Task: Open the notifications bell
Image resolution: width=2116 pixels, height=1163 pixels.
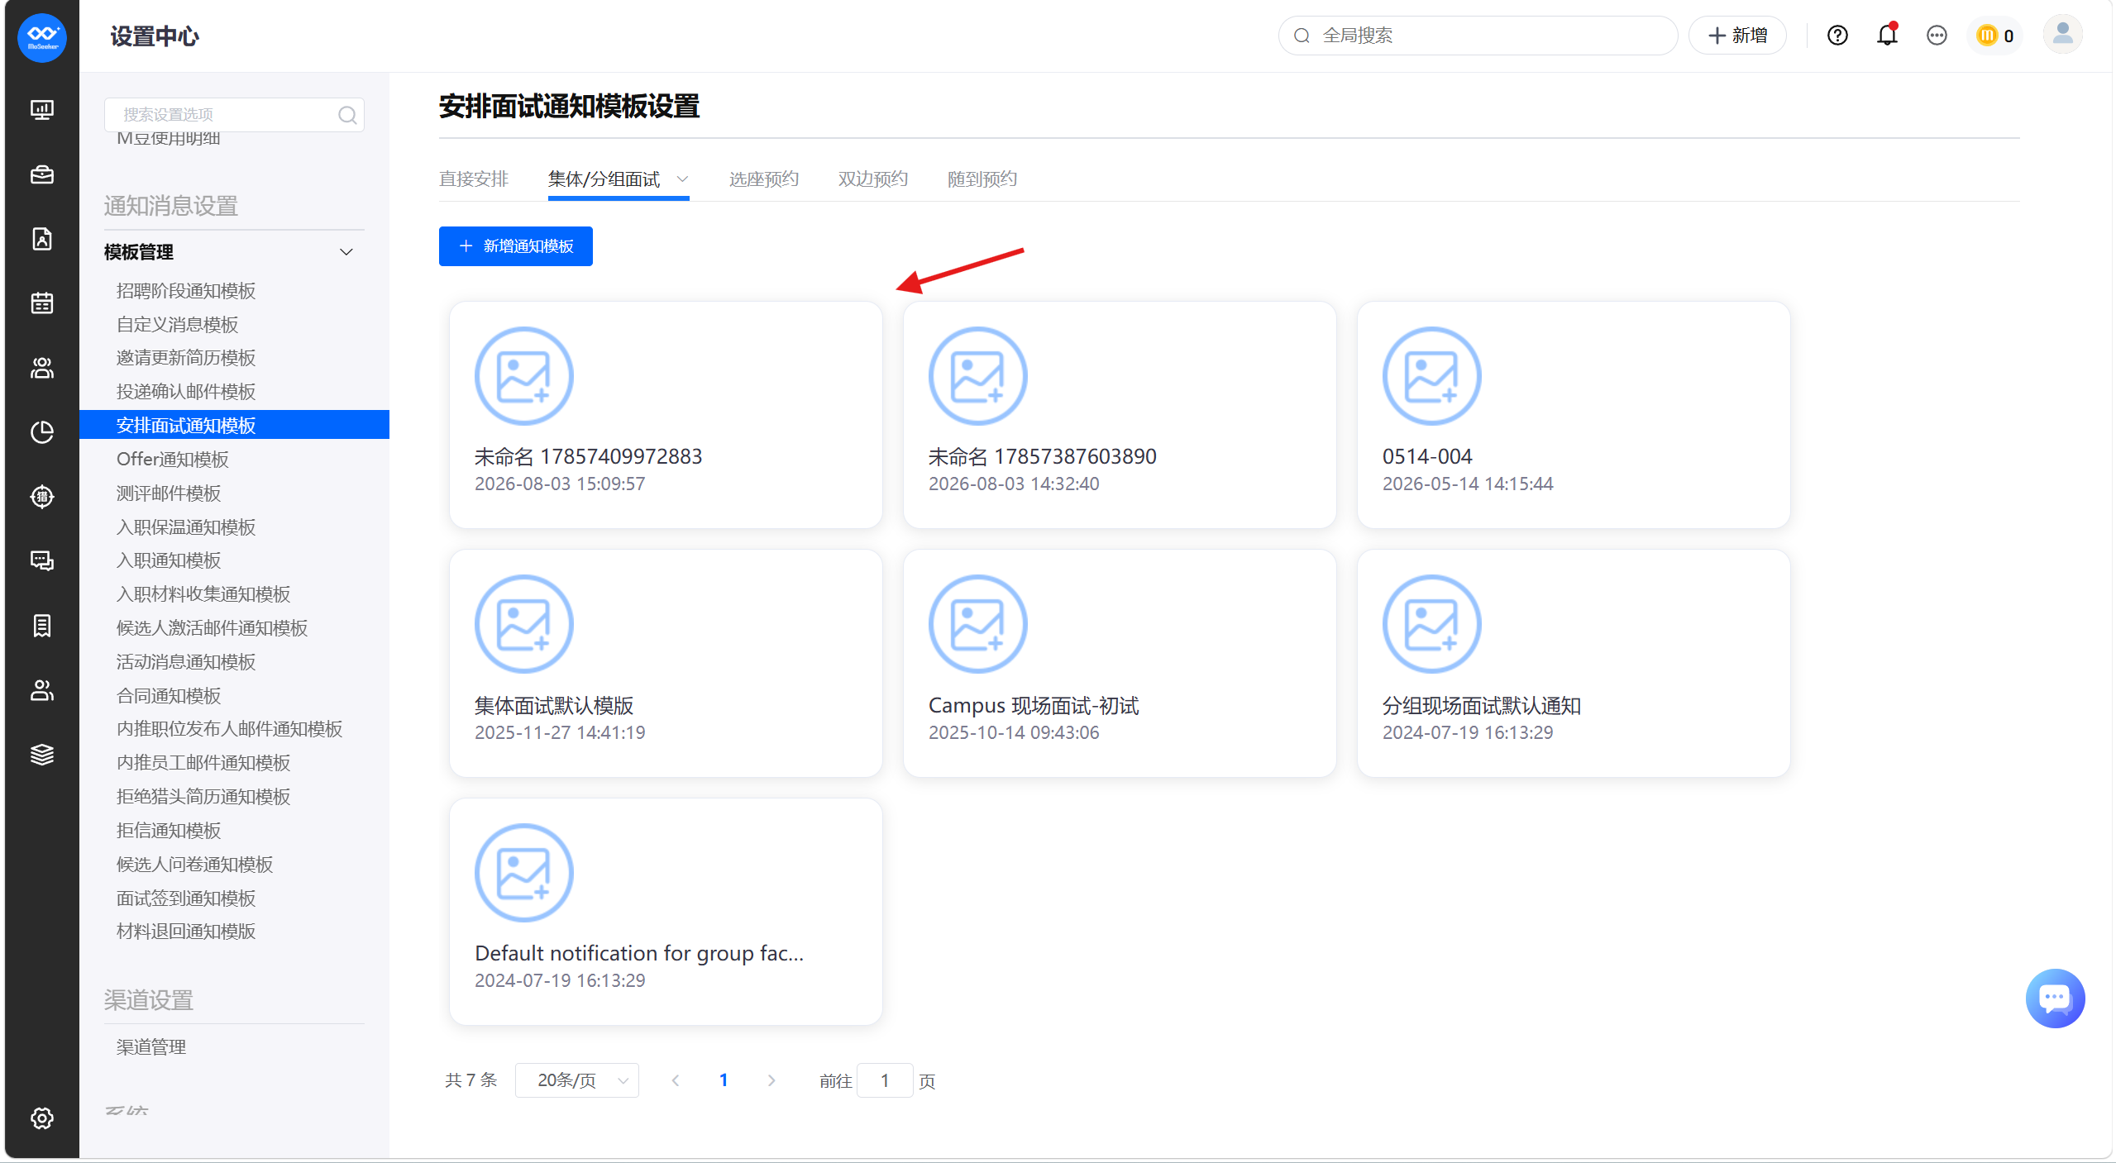Action: tap(1887, 36)
